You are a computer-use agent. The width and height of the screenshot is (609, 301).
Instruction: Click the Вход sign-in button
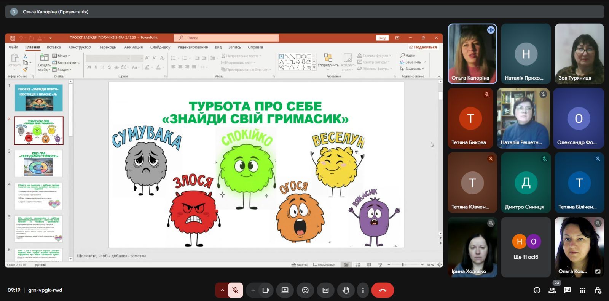click(382, 38)
